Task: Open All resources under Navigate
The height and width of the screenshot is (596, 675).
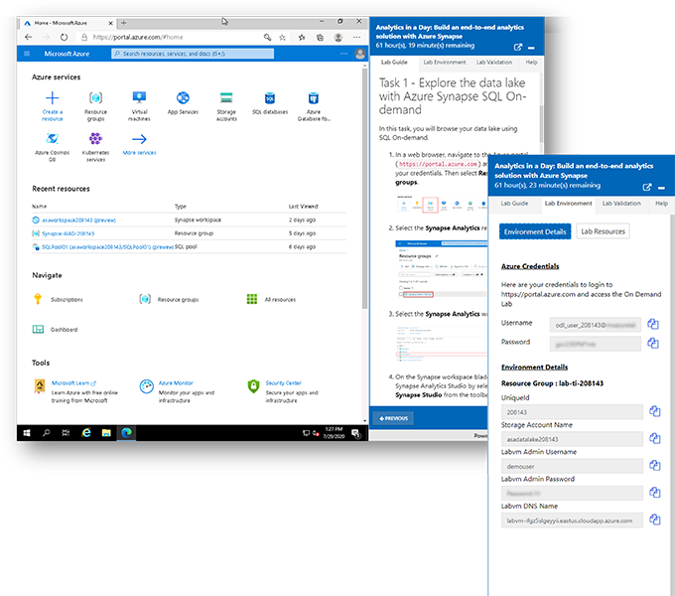Action: [x=280, y=299]
